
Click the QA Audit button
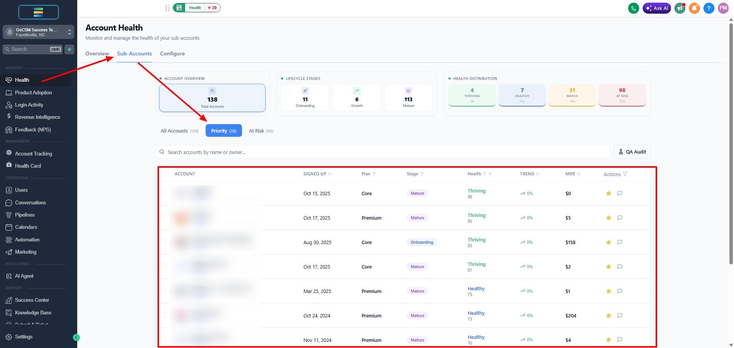point(632,152)
